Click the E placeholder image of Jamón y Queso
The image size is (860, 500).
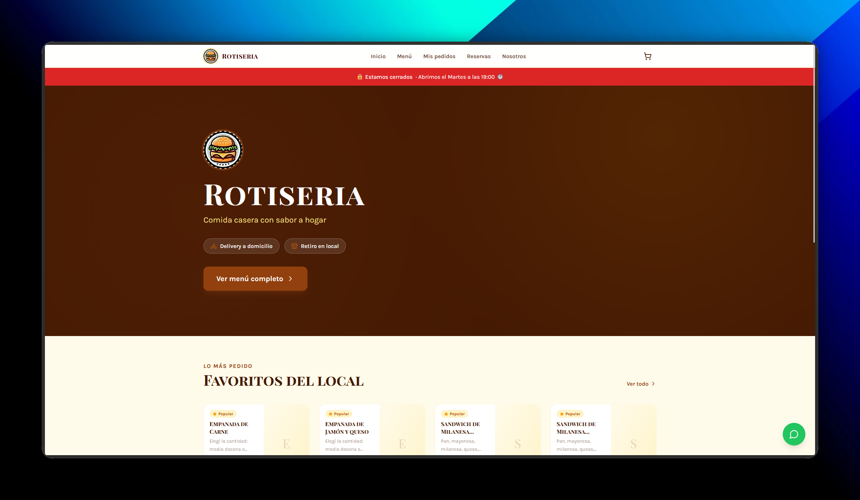point(402,430)
